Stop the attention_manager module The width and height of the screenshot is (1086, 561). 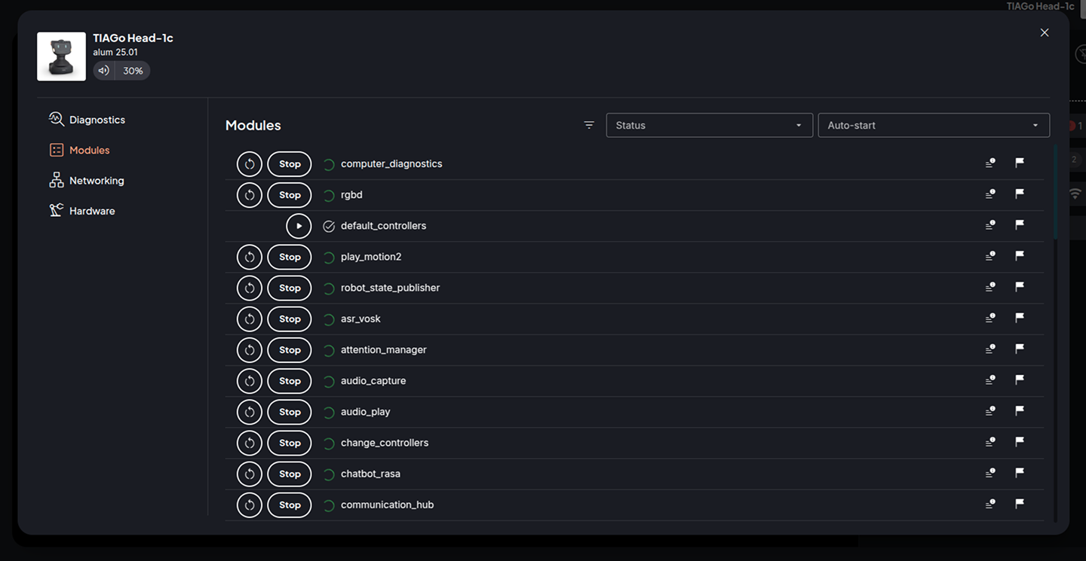click(x=290, y=350)
